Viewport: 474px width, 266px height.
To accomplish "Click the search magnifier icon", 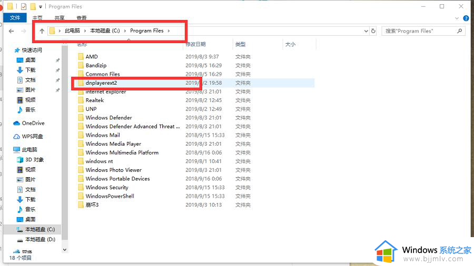I will pyautogui.click(x=460, y=31).
